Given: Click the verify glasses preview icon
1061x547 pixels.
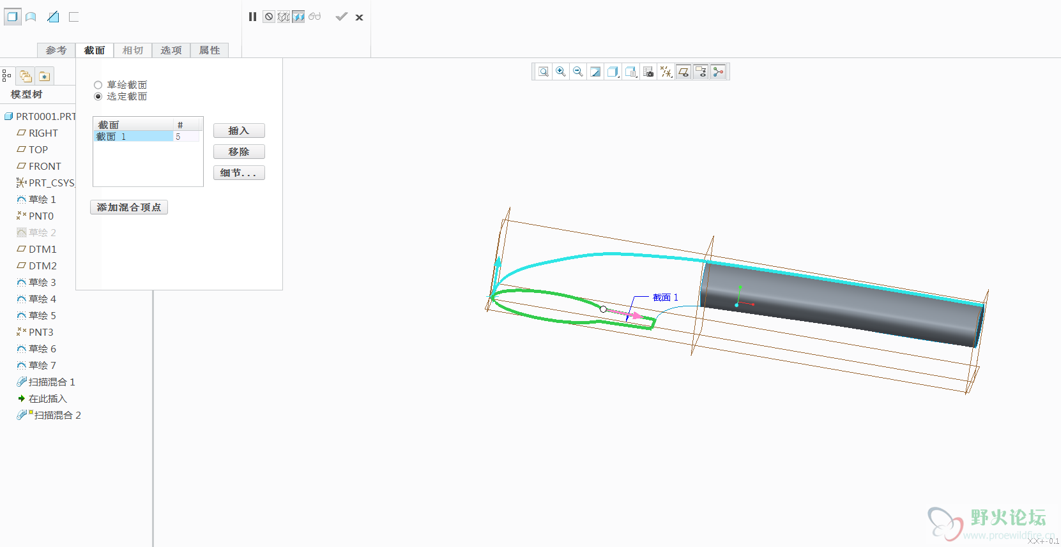Looking at the screenshot, I should pyautogui.click(x=314, y=17).
